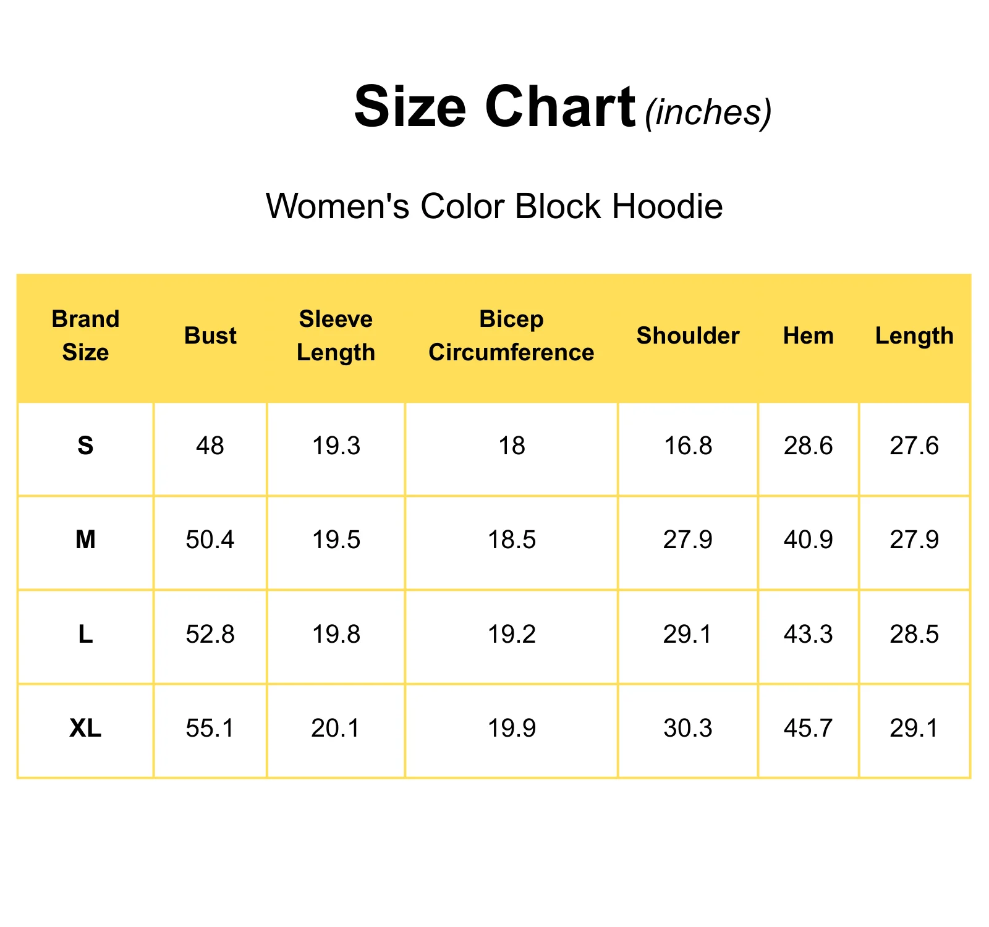Select the Shoulder column header
The image size is (989, 927).
[688, 336]
